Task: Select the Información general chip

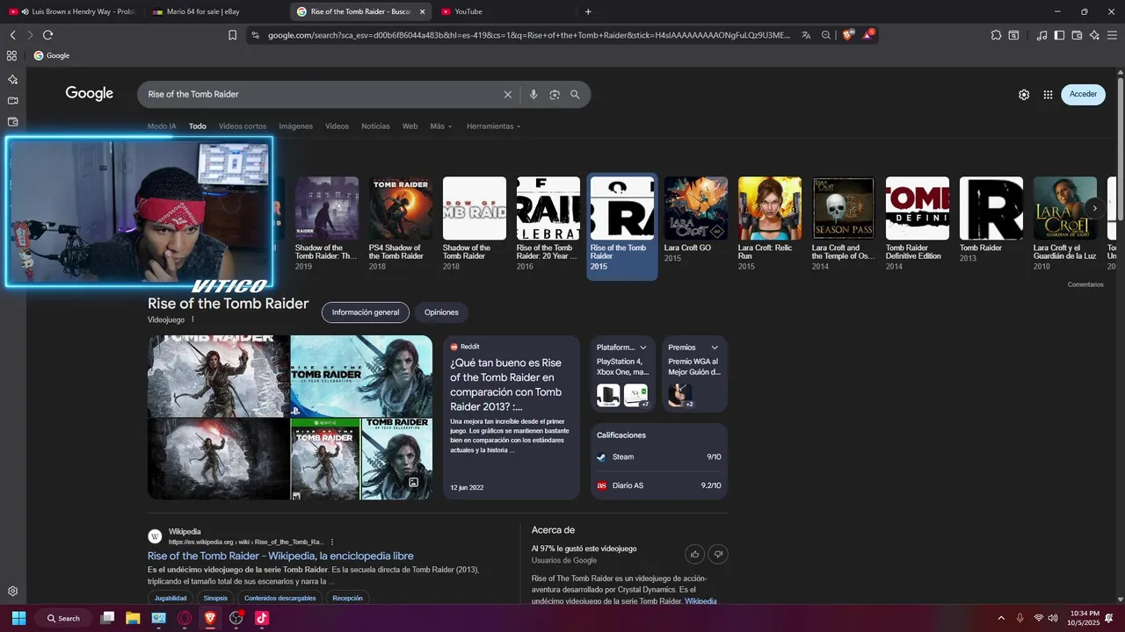Action: pos(366,312)
